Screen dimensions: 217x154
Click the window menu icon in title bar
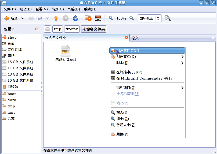[x=4, y=3]
